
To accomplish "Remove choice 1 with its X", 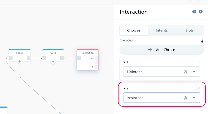I will (198, 62).
